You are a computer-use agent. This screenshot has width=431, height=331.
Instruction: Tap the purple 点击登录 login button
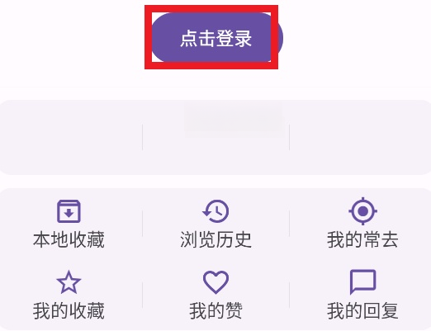pos(217,38)
